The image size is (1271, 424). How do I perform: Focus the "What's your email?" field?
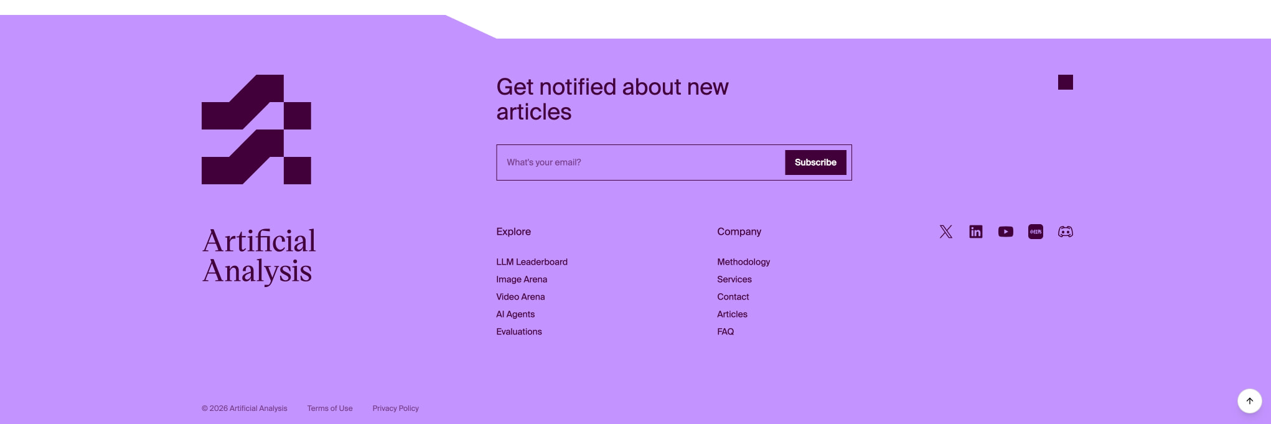(641, 163)
